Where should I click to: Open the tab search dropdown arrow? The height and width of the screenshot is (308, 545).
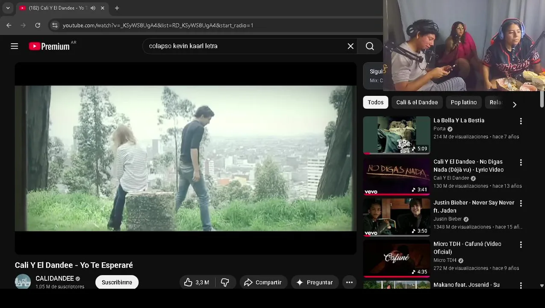8,8
